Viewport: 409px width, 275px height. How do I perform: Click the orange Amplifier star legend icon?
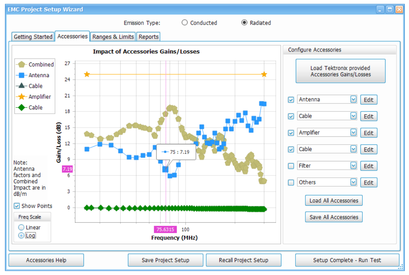pyautogui.click(x=22, y=97)
